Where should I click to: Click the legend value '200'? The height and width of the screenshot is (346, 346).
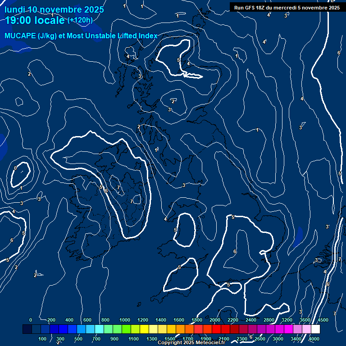(x=51, y=320)
